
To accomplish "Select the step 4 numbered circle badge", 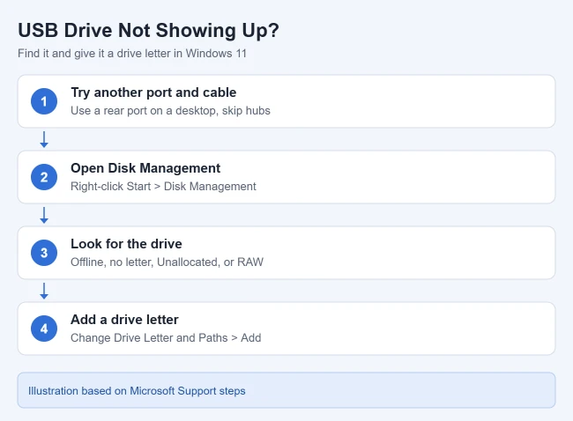I will click(44, 329).
